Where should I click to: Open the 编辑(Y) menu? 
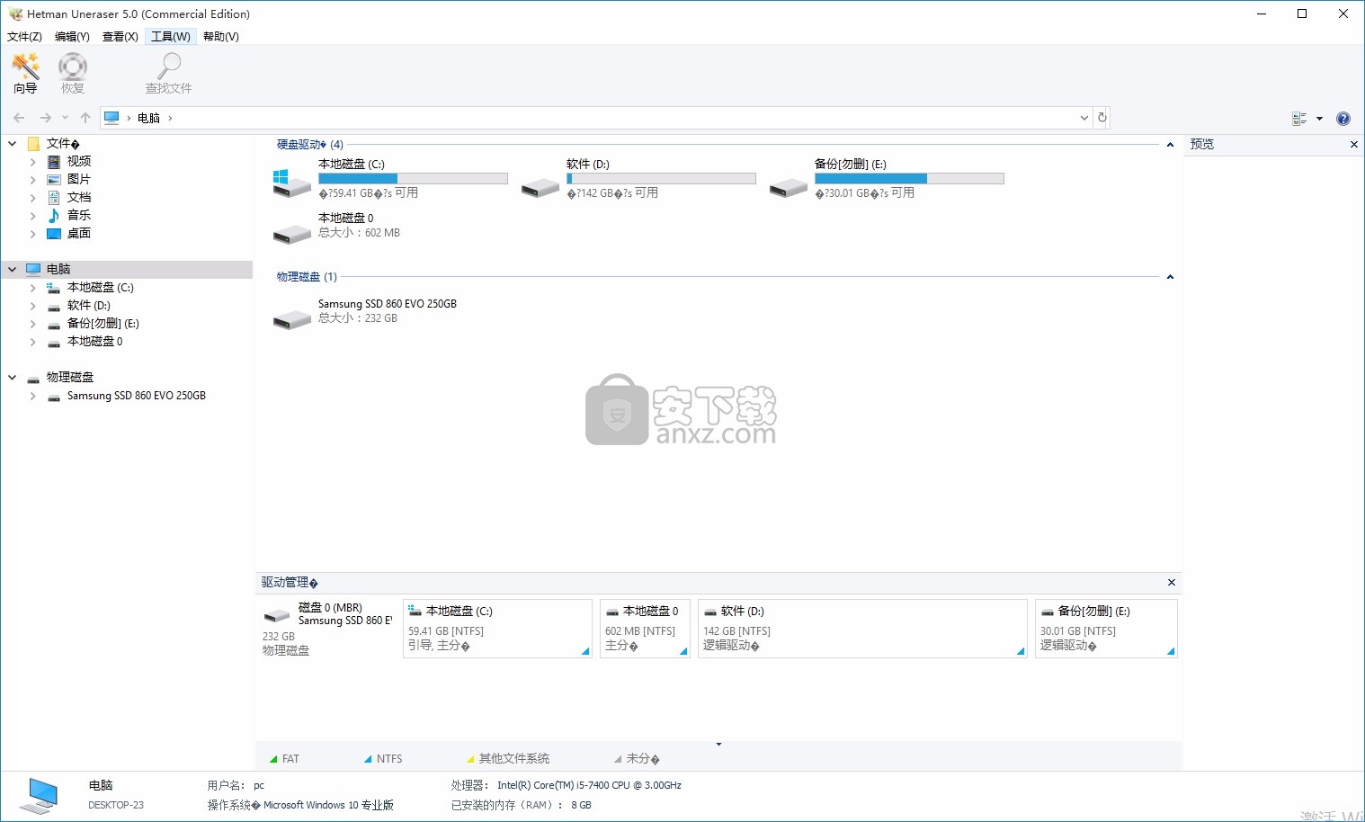[72, 36]
